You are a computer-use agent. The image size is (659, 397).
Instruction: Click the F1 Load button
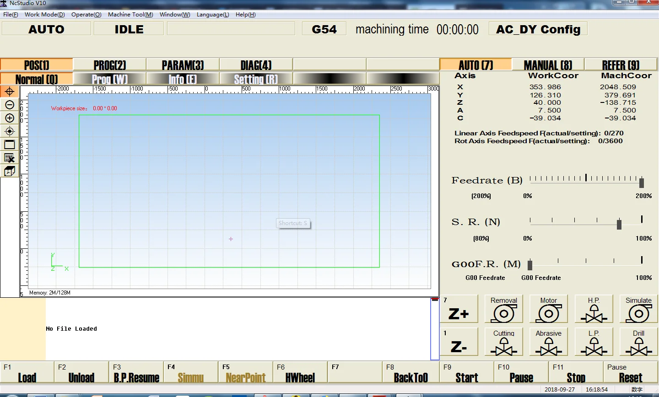(x=27, y=372)
